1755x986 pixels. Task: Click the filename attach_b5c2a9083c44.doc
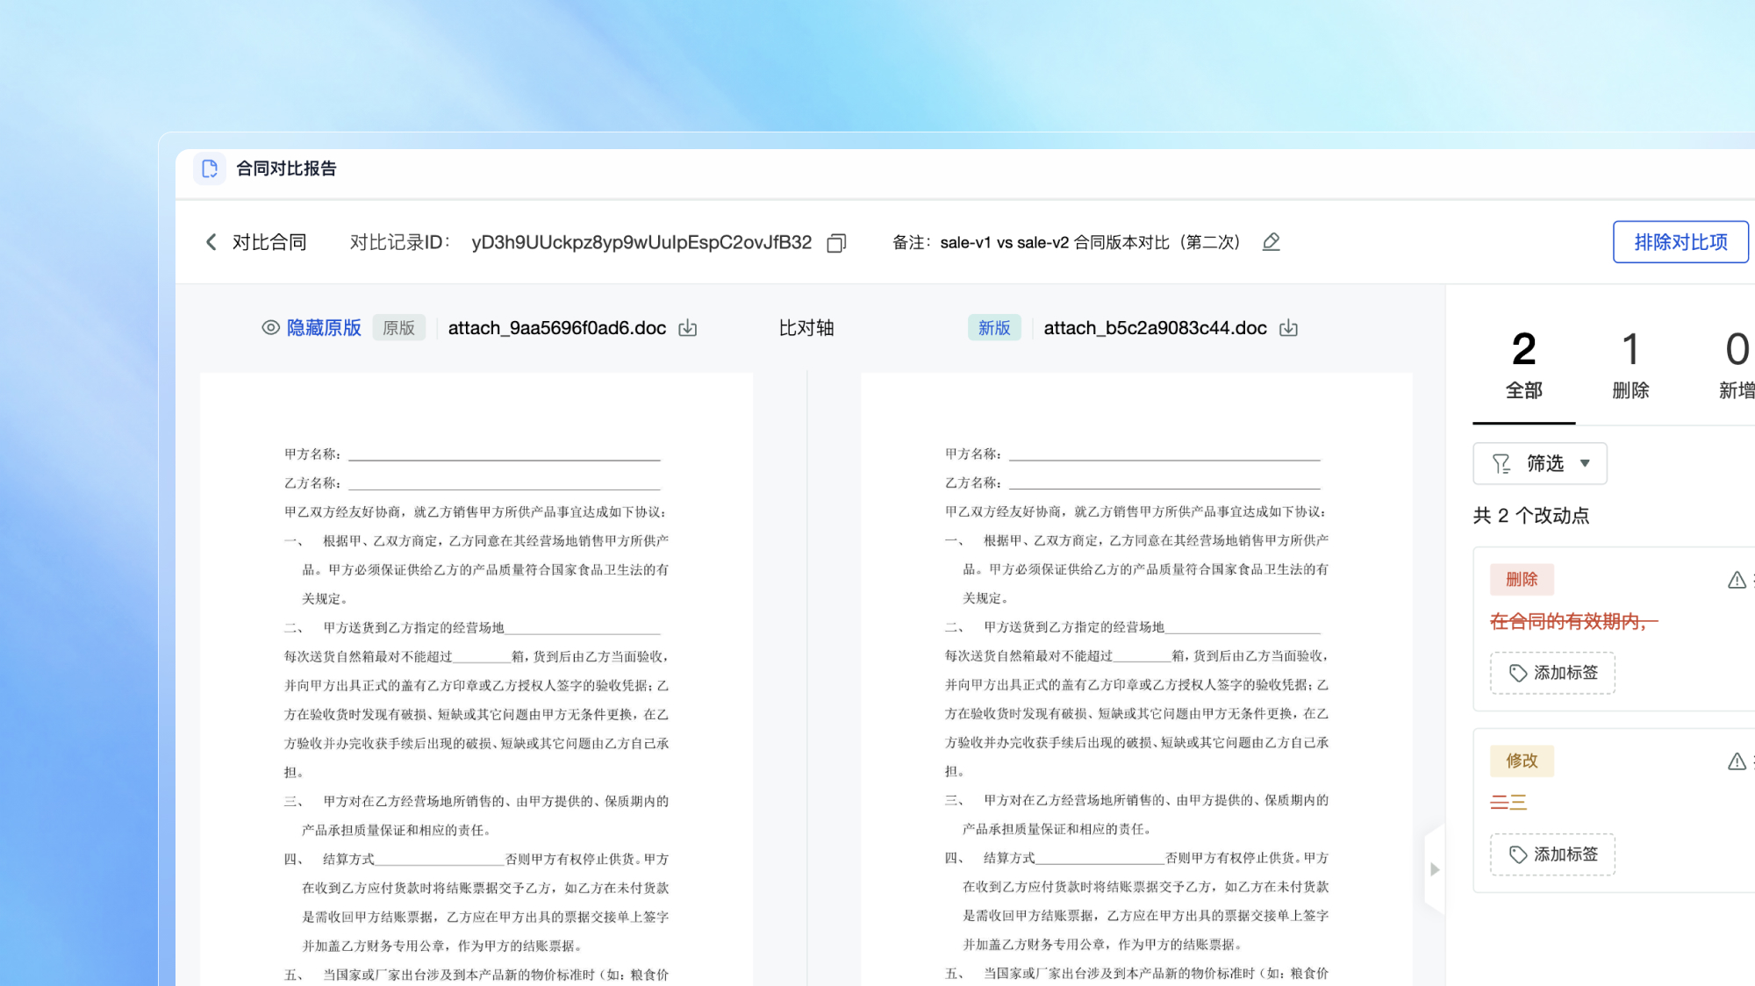1155,328
